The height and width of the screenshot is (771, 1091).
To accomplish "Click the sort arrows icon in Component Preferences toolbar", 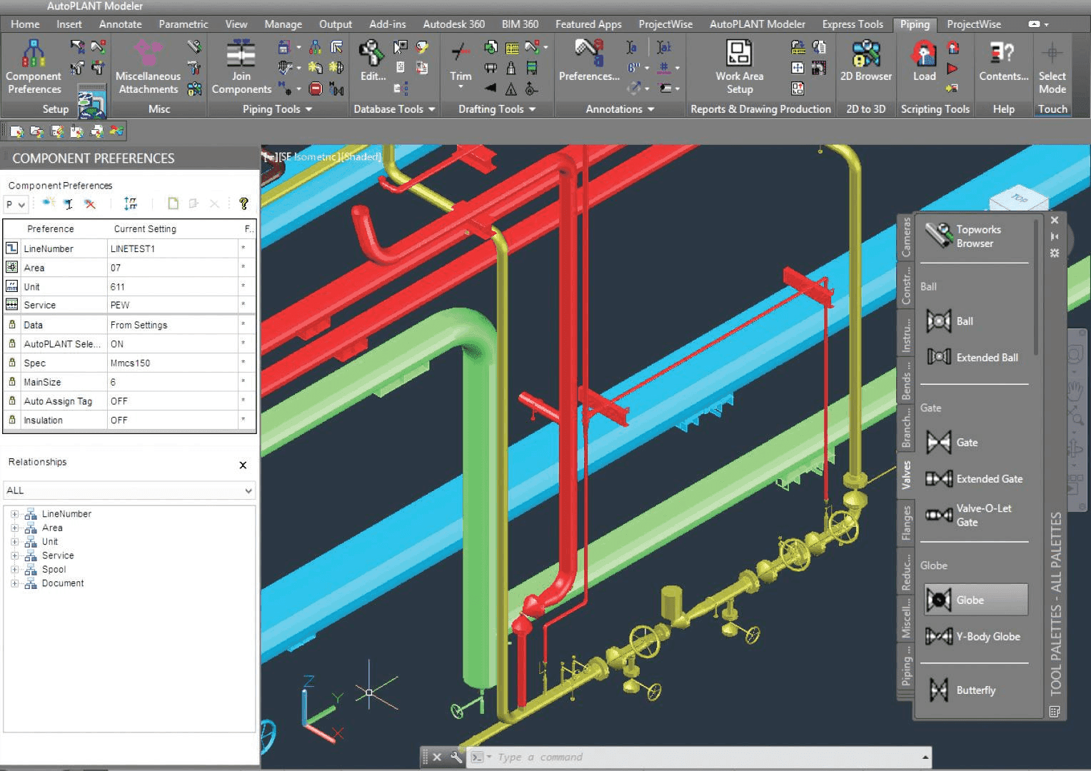I will (x=130, y=204).
